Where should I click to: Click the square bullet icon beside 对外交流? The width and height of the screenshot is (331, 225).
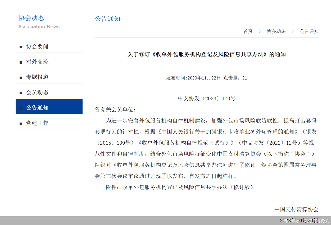(x=21, y=62)
